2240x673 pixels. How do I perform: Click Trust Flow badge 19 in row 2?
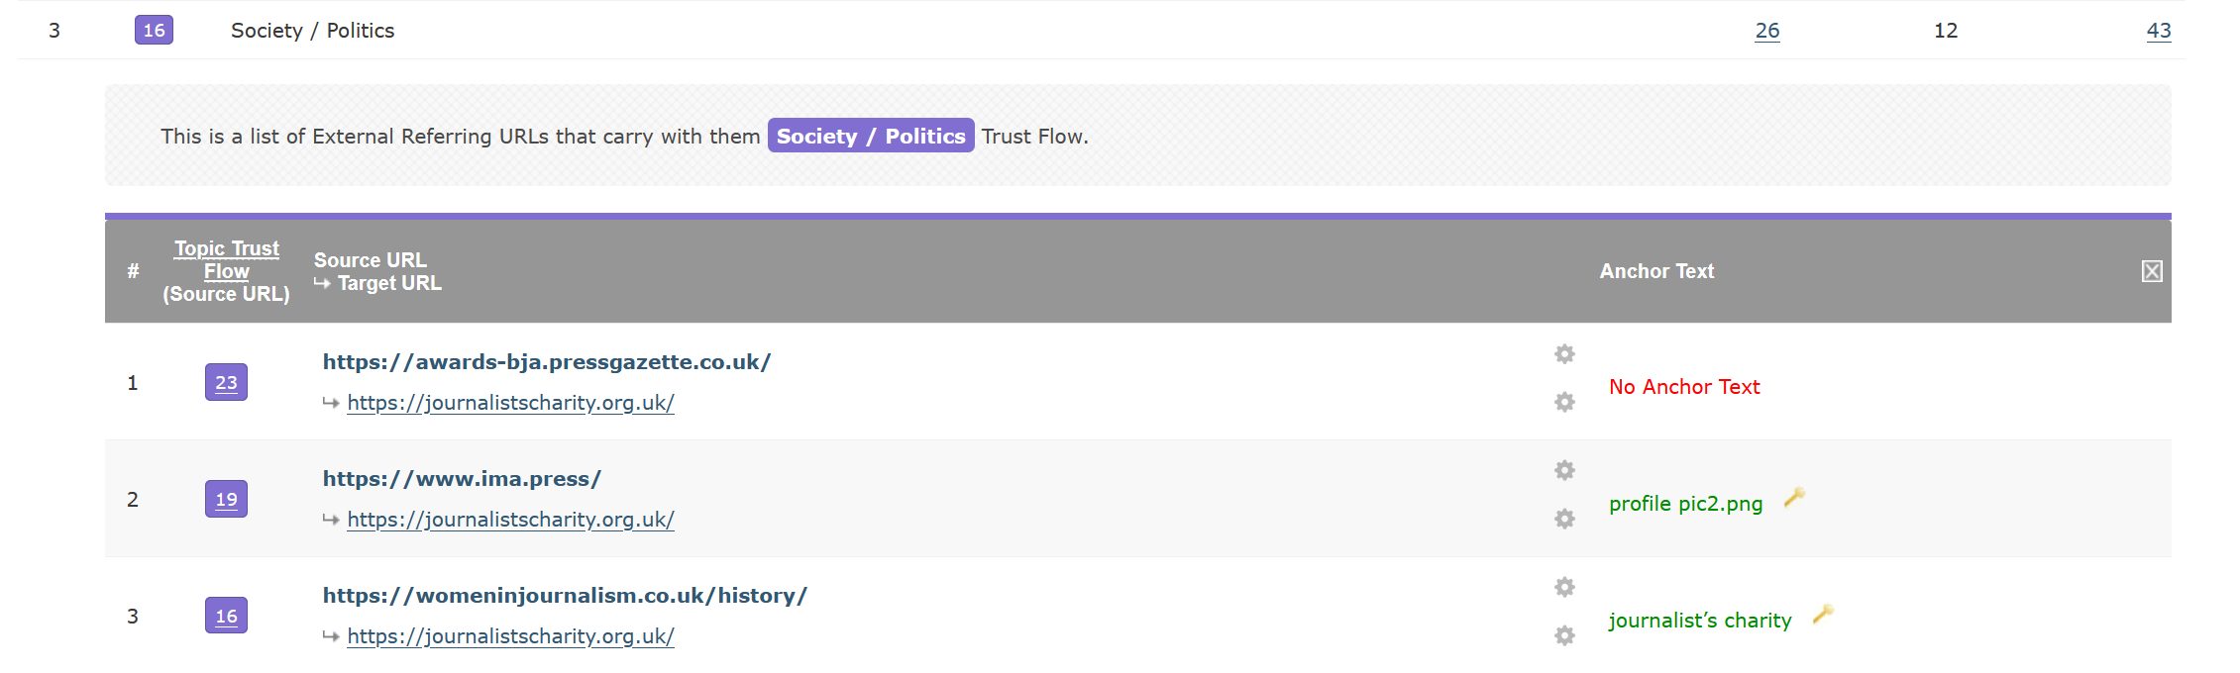(226, 500)
